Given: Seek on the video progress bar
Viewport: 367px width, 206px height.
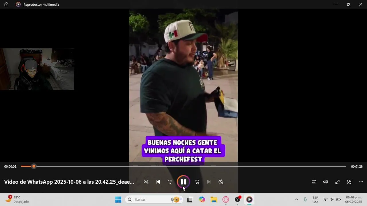Looking at the screenshot, I should coord(183,166).
